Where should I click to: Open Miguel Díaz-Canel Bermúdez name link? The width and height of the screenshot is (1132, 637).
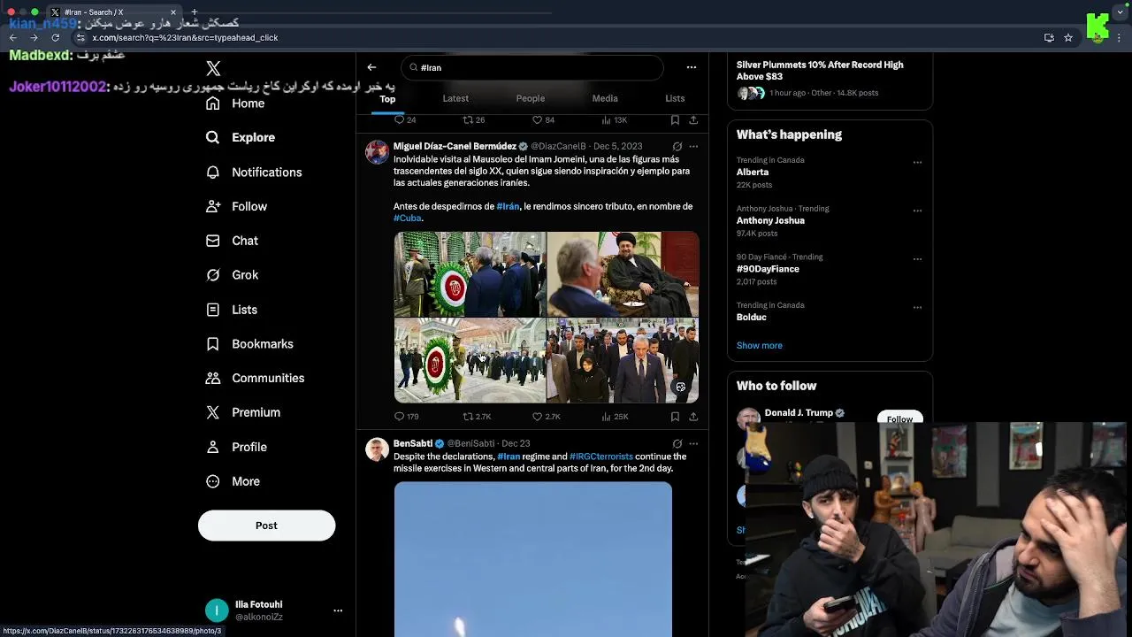click(x=455, y=146)
